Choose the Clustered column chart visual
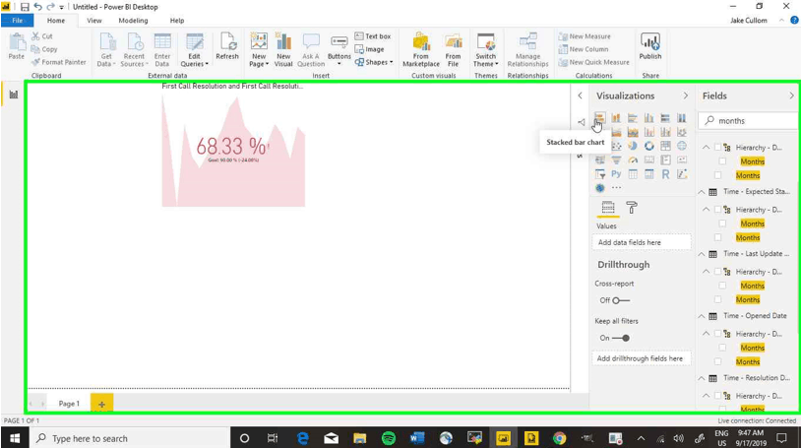 [x=649, y=118]
